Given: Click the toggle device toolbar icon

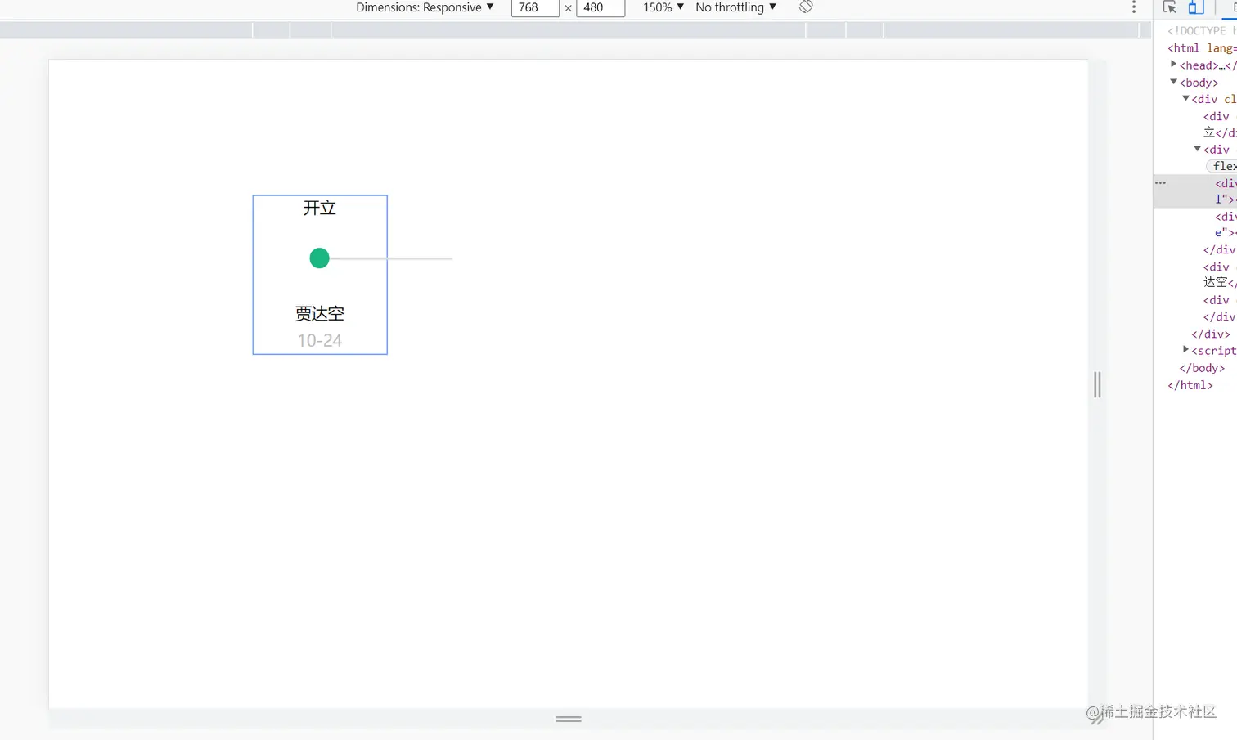Looking at the screenshot, I should tap(1195, 7).
